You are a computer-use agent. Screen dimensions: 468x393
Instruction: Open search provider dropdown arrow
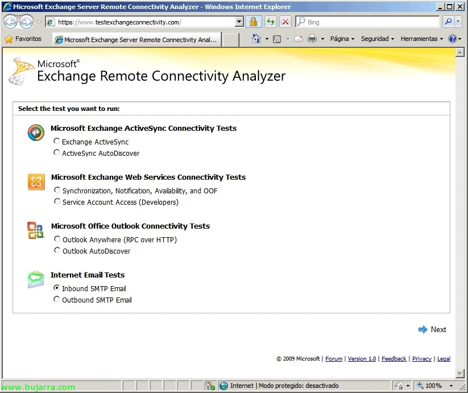coord(458,22)
